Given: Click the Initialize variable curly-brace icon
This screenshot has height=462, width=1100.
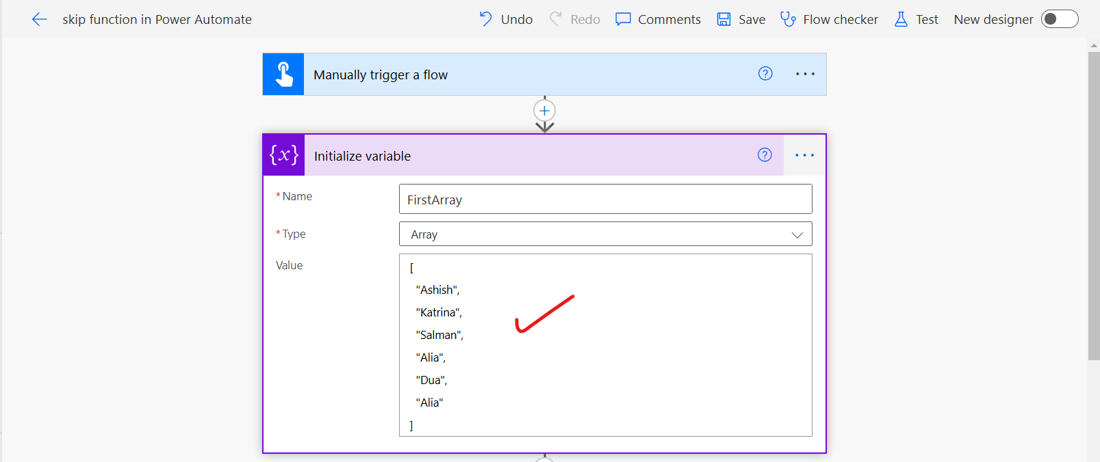Looking at the screenshot, I should (283, 155).
